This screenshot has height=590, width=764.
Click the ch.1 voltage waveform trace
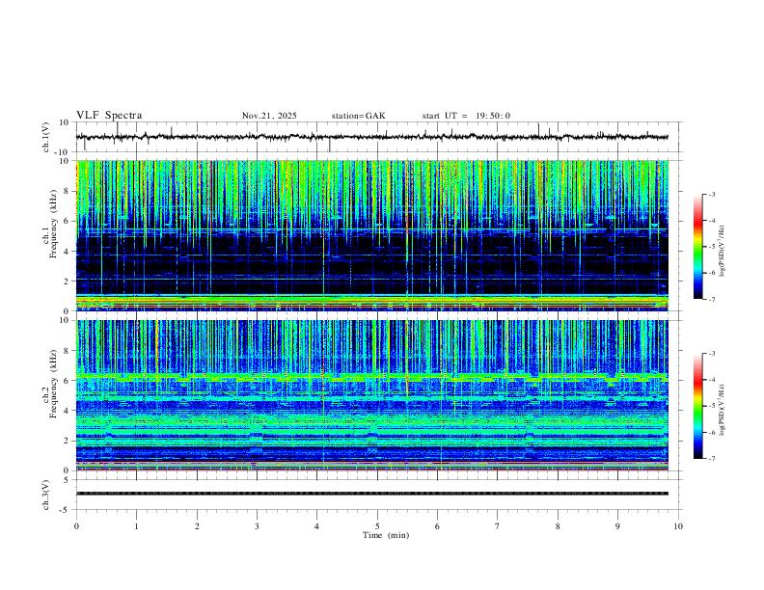click(371, 137)
